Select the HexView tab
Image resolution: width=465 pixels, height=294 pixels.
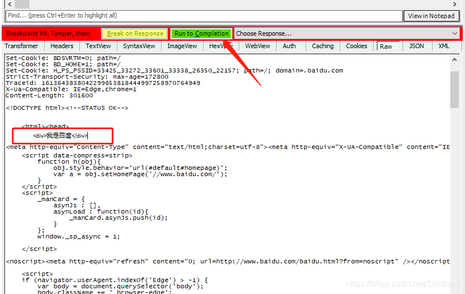point(221,46)
